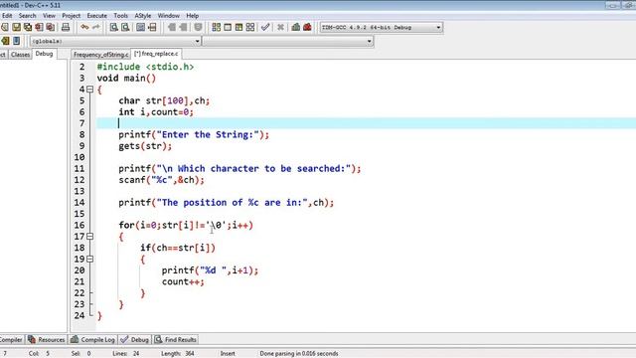Click the Goto line toolbar icon
Screen dimensions: 636x358
click(x=152, y=27)
